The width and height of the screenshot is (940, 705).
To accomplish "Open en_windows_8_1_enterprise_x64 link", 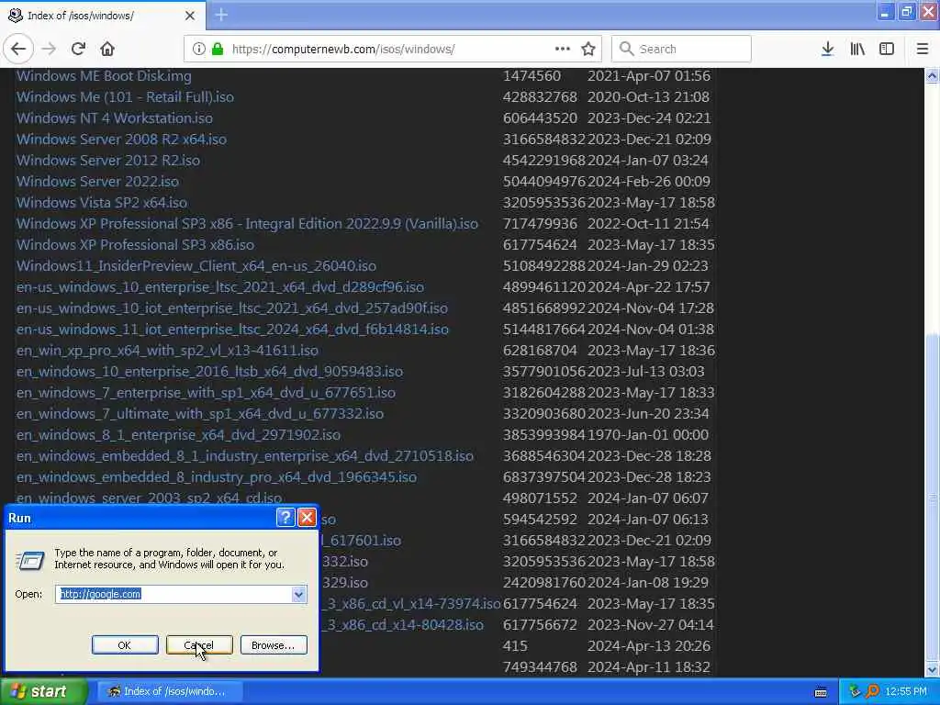I will coord(178,434).
